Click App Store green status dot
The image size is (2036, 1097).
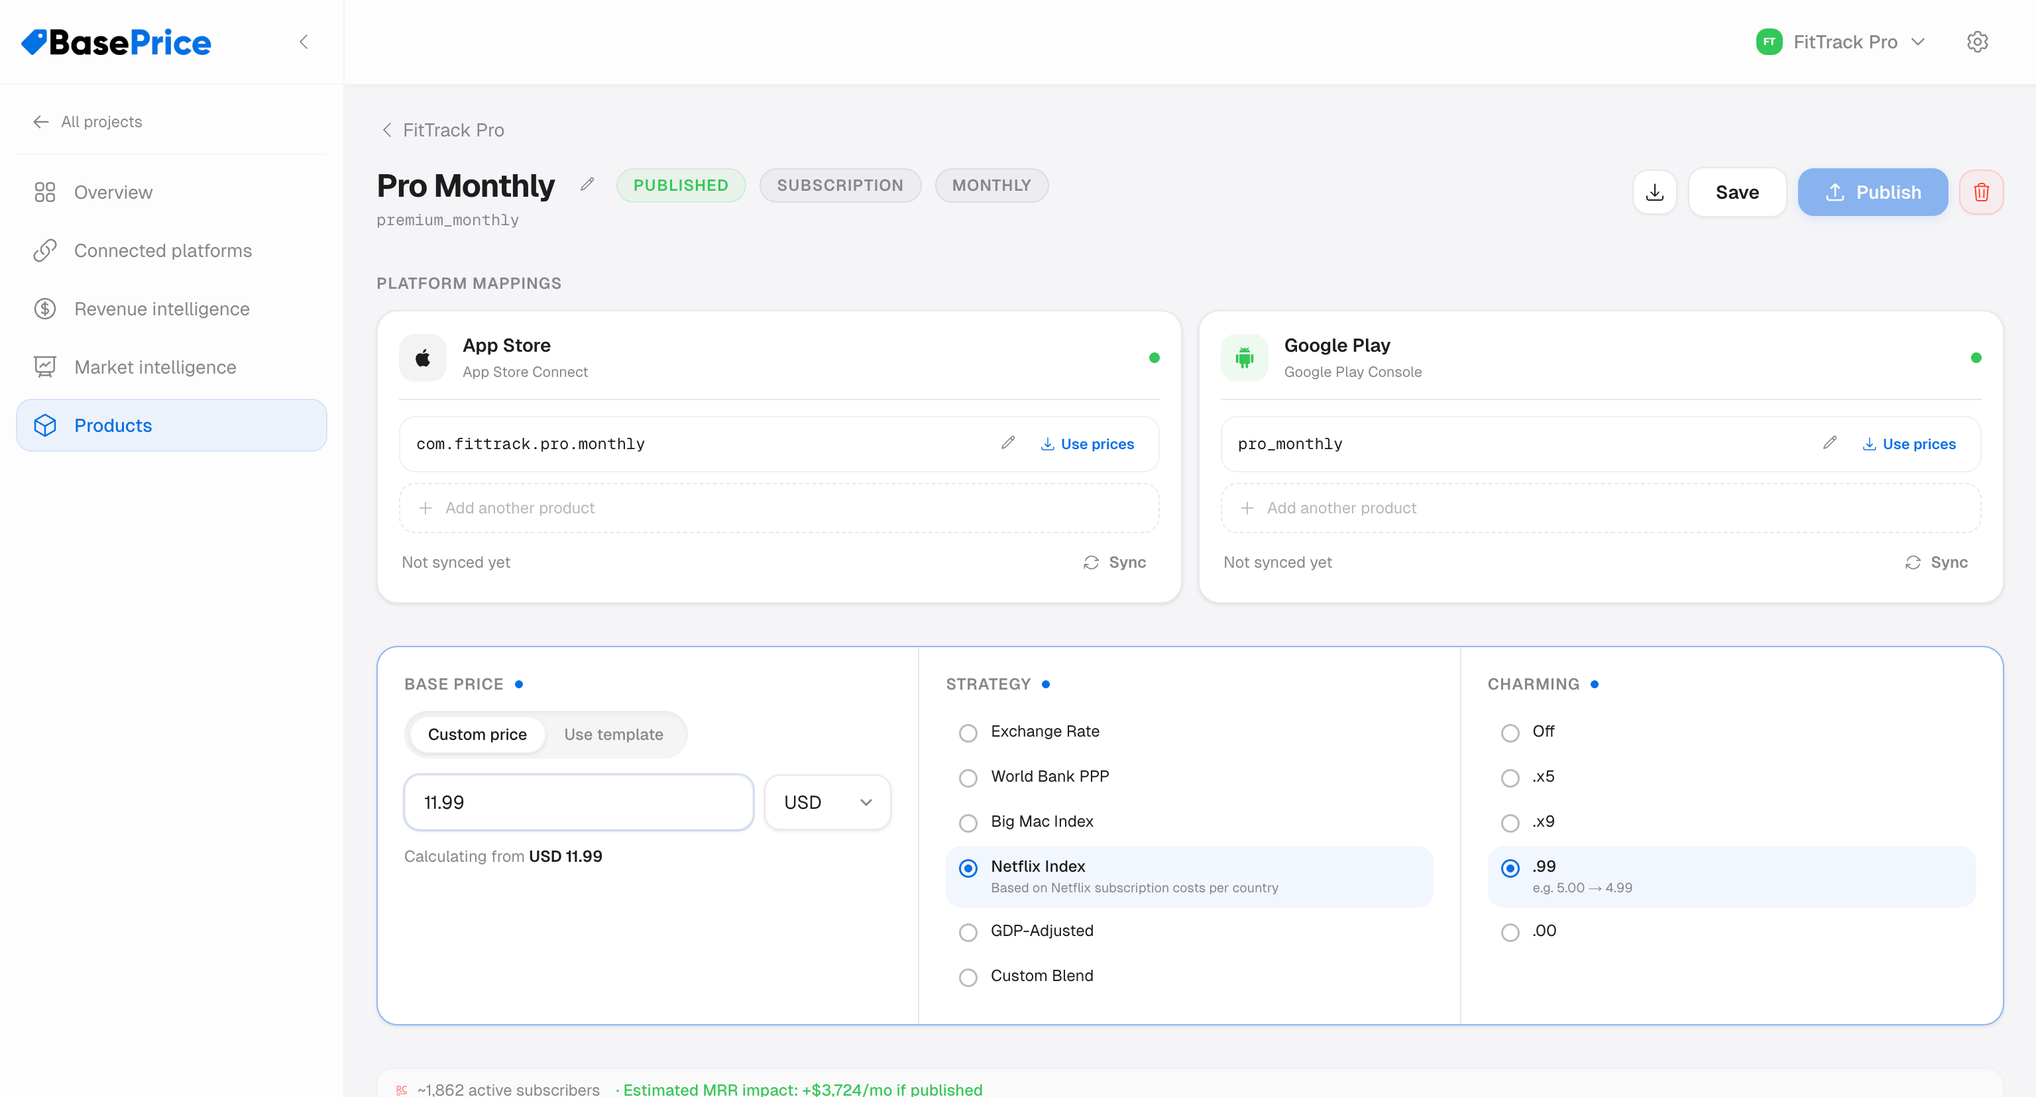(x=1154, y=358)
